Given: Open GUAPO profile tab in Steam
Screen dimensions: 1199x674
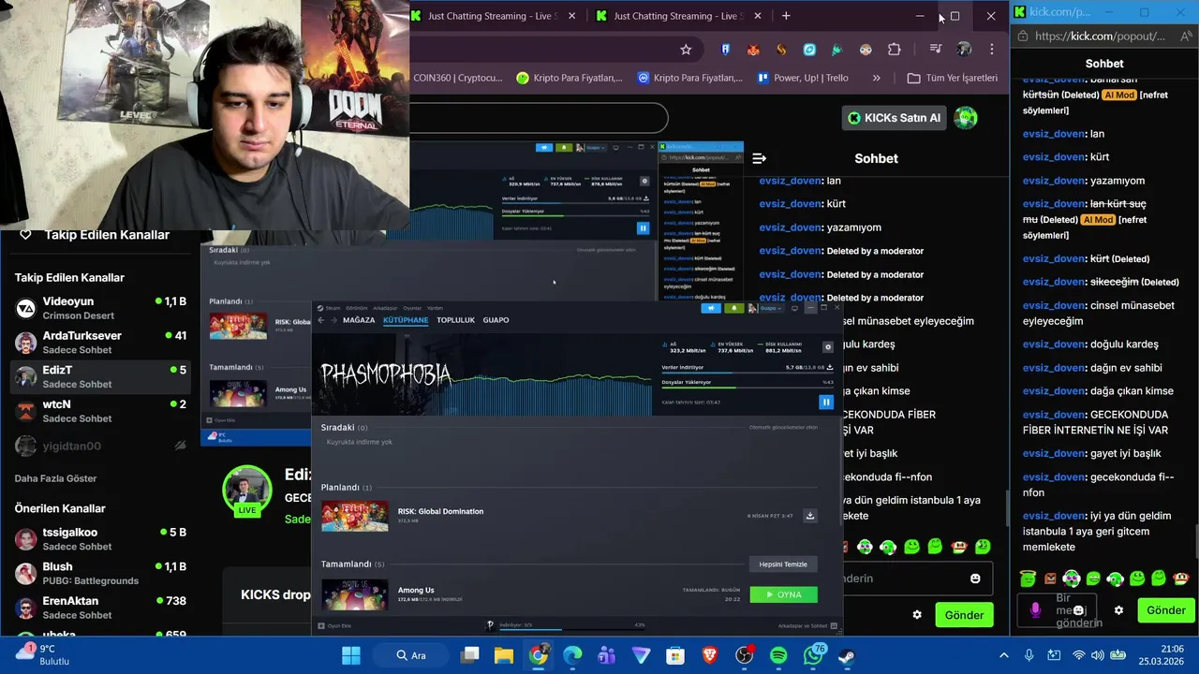Looking at the screenshot, I should pos(496,320).
